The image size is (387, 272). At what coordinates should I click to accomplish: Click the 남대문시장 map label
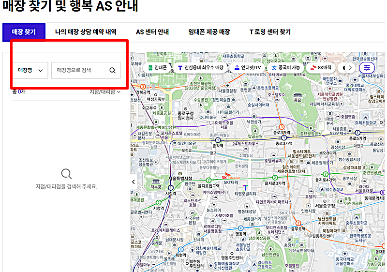click(174, 240)
